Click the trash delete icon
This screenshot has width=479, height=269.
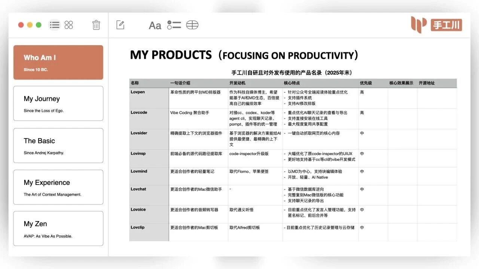coord(96,25)
